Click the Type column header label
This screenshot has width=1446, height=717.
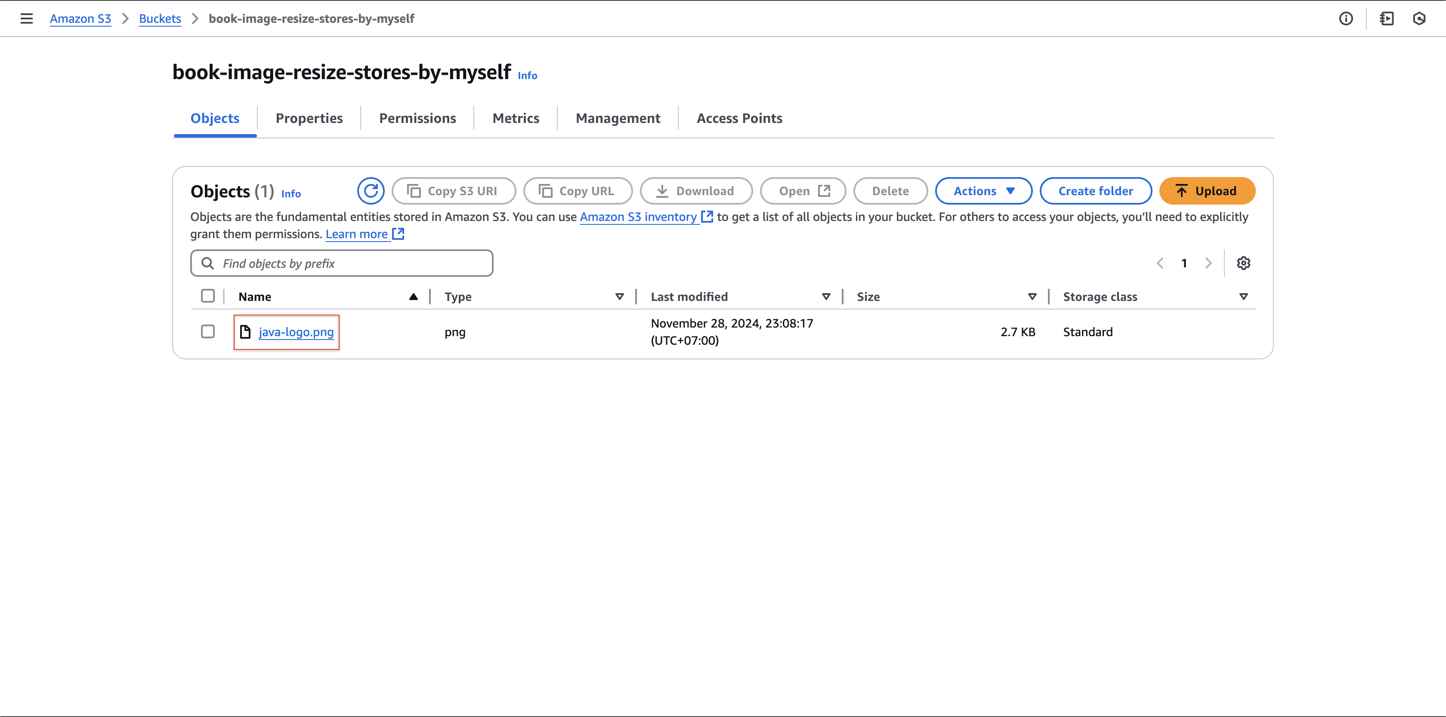[457, 297]
